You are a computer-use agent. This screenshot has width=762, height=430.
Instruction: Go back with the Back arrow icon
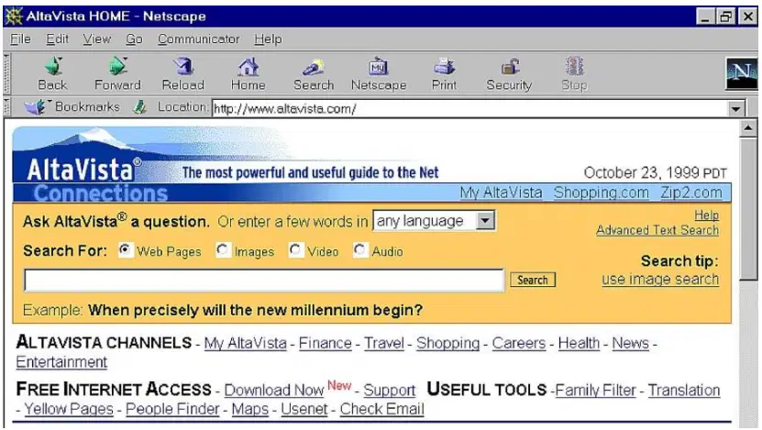click(53, 67)
